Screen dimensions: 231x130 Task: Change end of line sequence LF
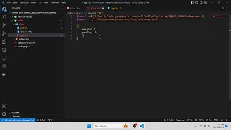(196, 120)
